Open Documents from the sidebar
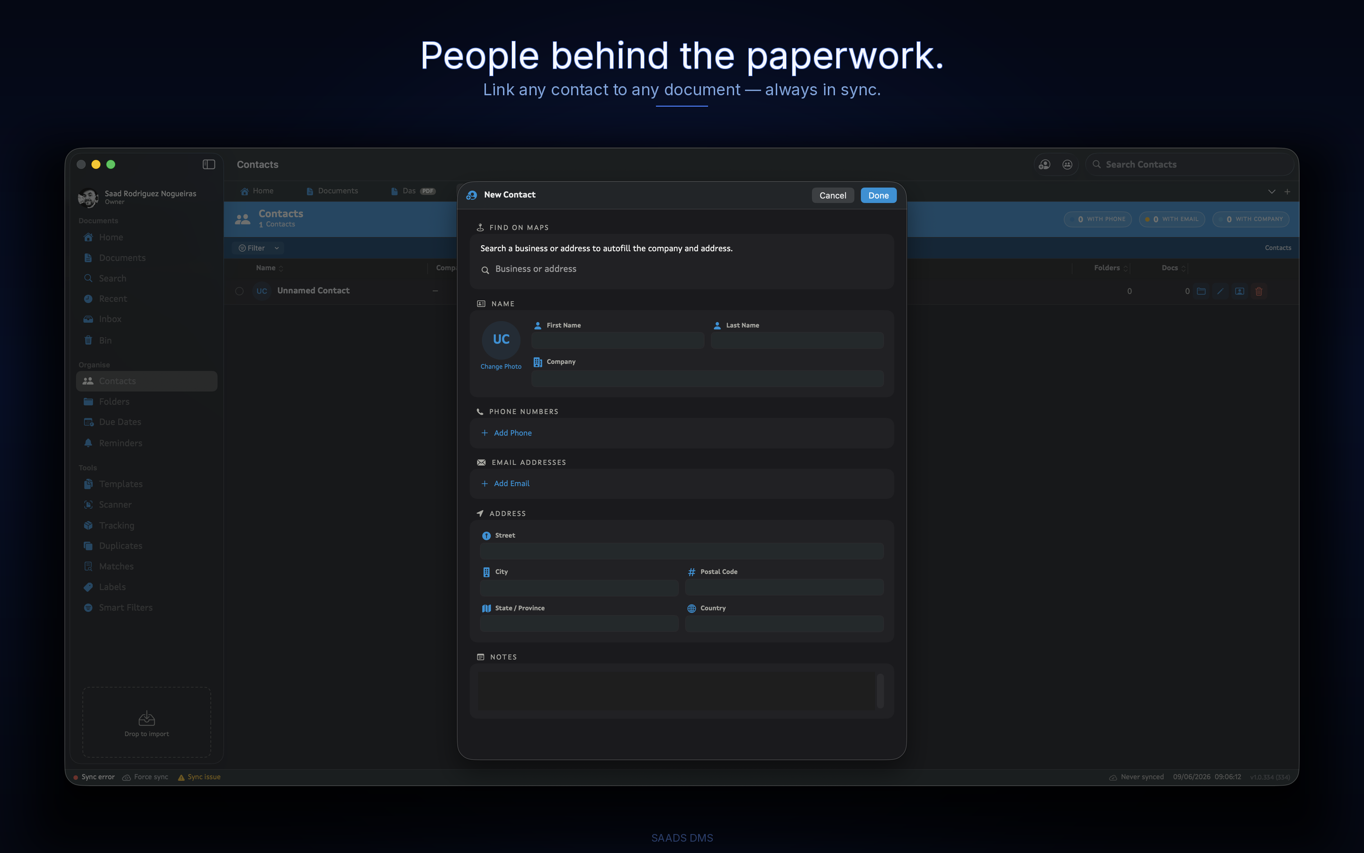Image resolution: width=1364 pixels, height=853 pixels. [146, 258]
